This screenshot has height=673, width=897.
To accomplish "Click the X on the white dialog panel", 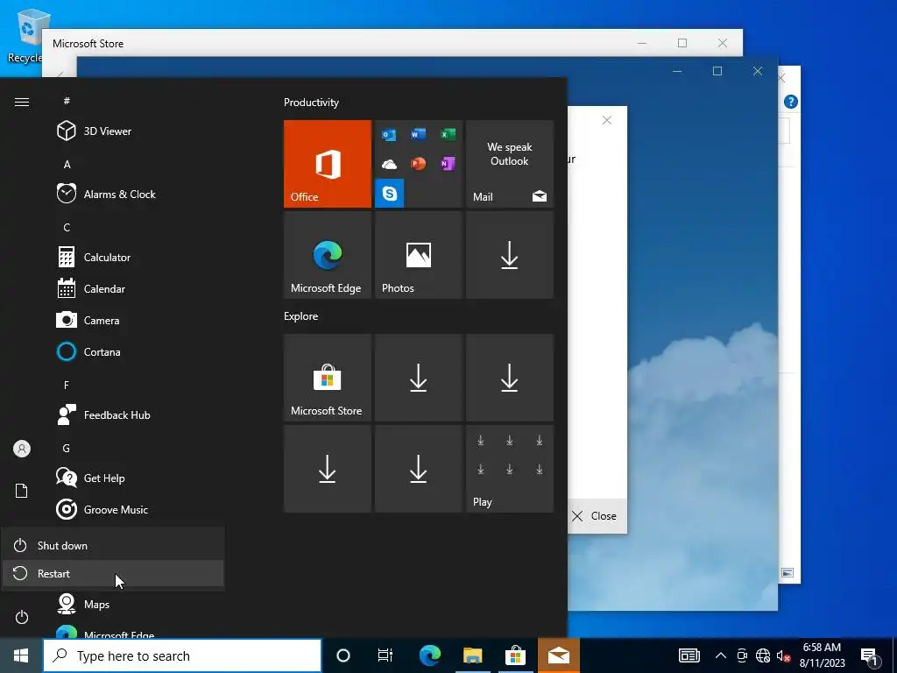I will point(607,120).
